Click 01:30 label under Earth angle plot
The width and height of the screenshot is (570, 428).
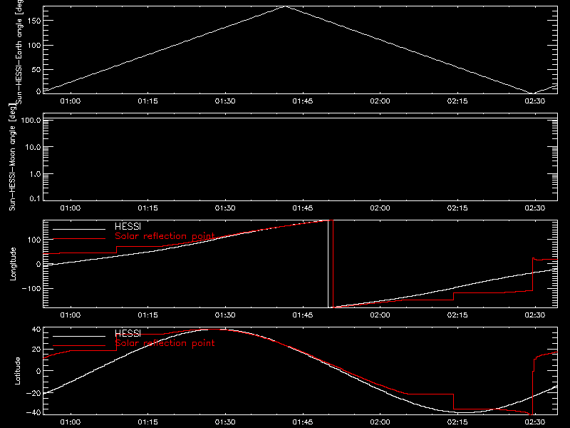[x=225, y=101]
